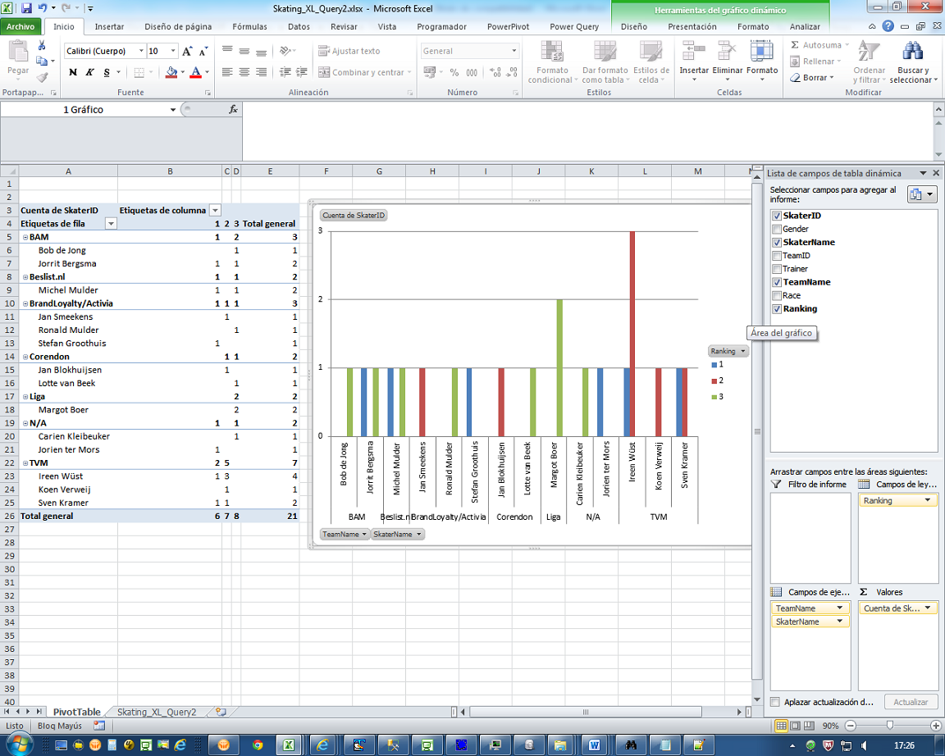
Task: Click the Save icon in quick access toolbar
Action: point(27,8)
